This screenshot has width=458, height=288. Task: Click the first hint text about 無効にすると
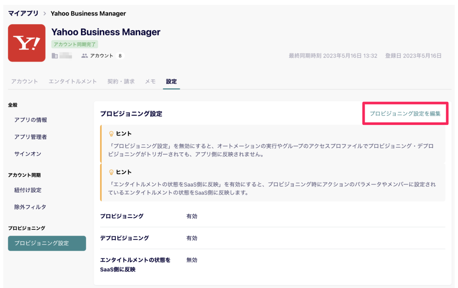coord(271,150)
